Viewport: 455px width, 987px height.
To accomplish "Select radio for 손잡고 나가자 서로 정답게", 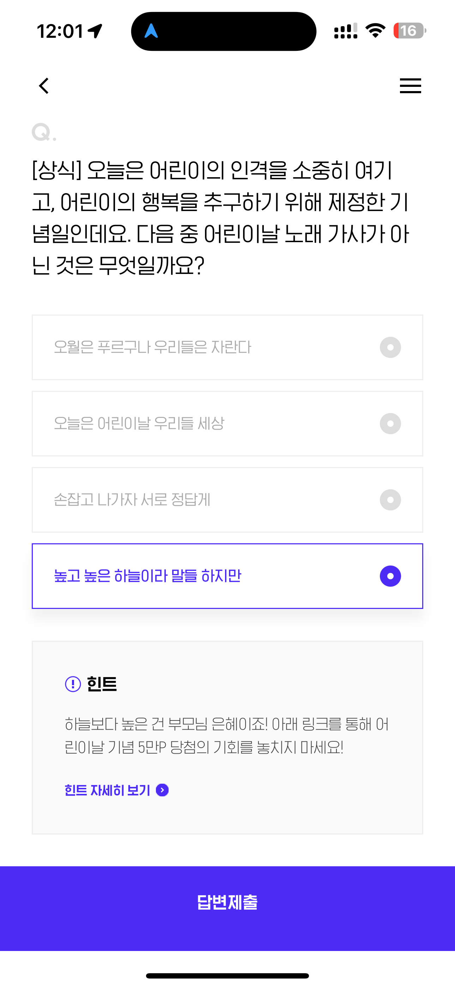I will point(390,500).
